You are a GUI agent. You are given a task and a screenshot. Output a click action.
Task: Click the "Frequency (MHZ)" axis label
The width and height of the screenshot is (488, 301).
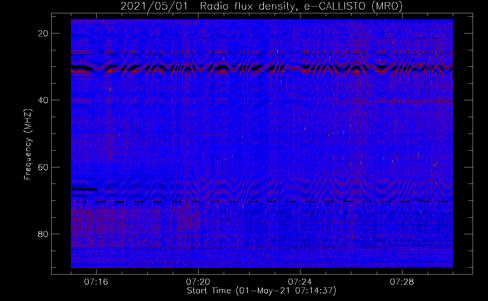click(28, 144)
